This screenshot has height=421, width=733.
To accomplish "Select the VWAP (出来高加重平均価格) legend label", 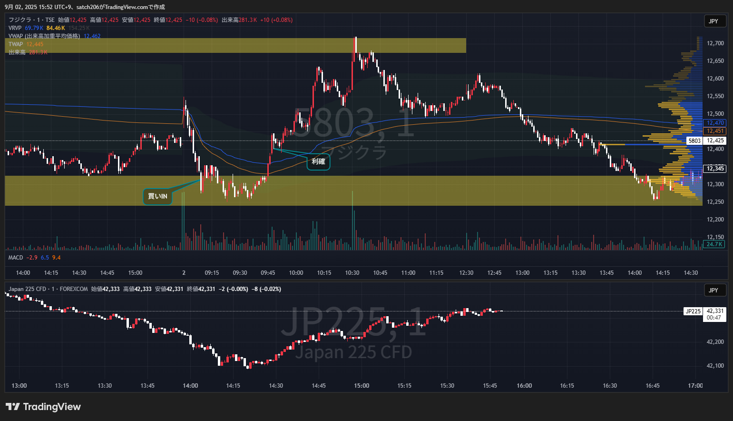I will 44,36.
